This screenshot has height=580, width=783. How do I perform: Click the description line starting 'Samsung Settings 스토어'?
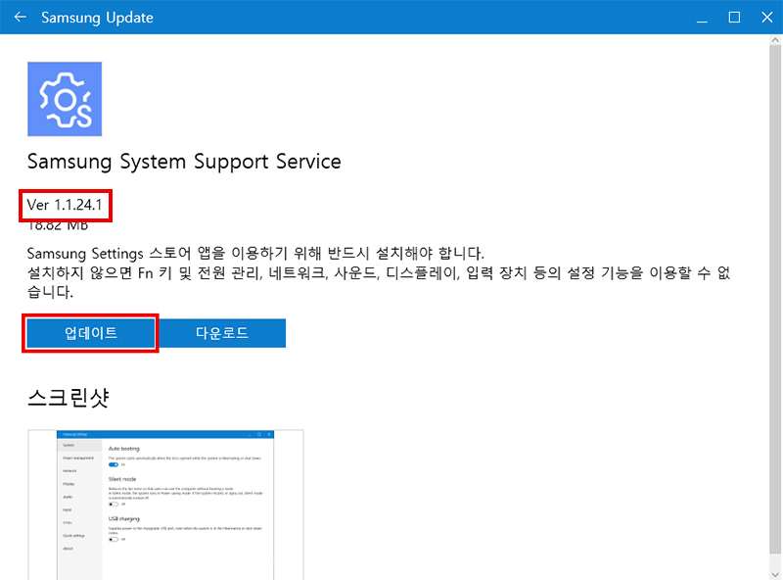(255, 254)
